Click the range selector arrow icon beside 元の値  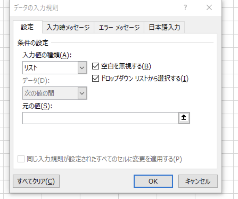pyautogui.click(x=184, y=118)
